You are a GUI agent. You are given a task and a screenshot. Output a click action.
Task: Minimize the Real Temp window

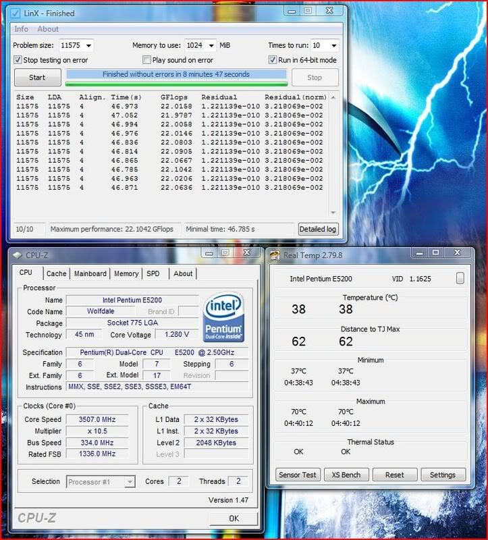click(419, 252)
